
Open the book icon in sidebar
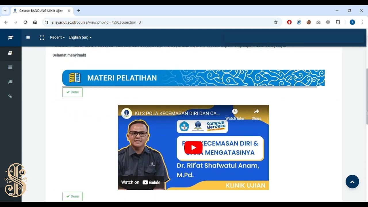click(10, 53)
